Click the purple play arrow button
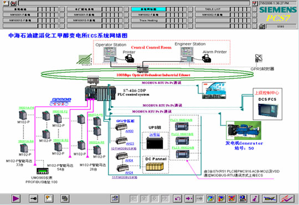This screenshot has height=205, width=299. [x=16, y=198]
